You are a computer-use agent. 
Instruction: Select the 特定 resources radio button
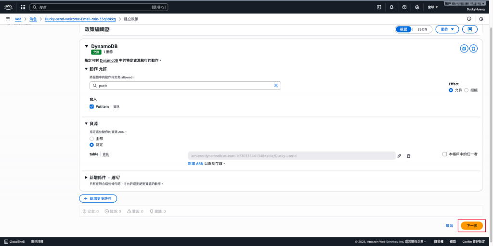(x=91, y=145)
